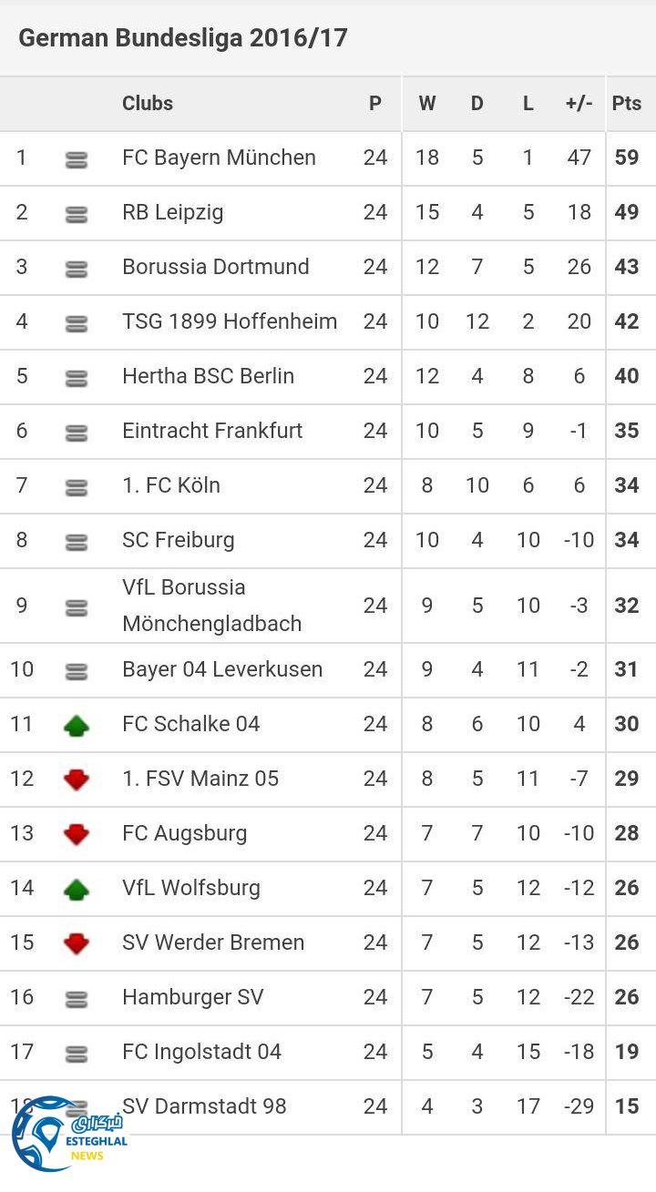Click the red down arrow beside 1. FSV Mainz 05

[77, 779]
